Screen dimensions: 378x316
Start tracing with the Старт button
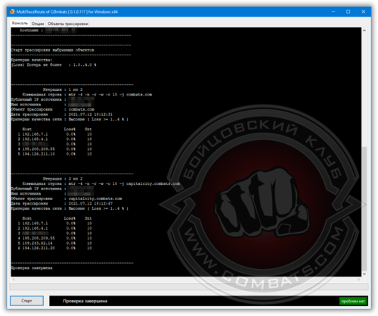click(26, 301)
